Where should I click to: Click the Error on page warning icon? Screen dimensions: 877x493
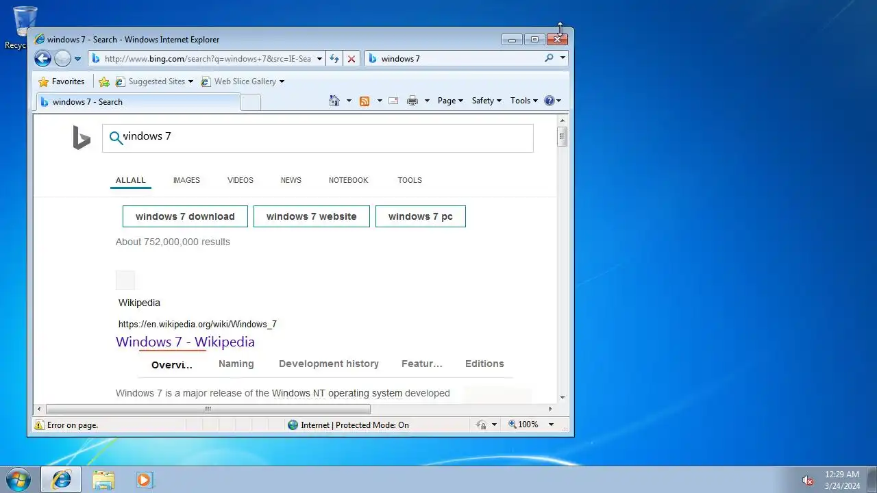(x=40, y=425)
